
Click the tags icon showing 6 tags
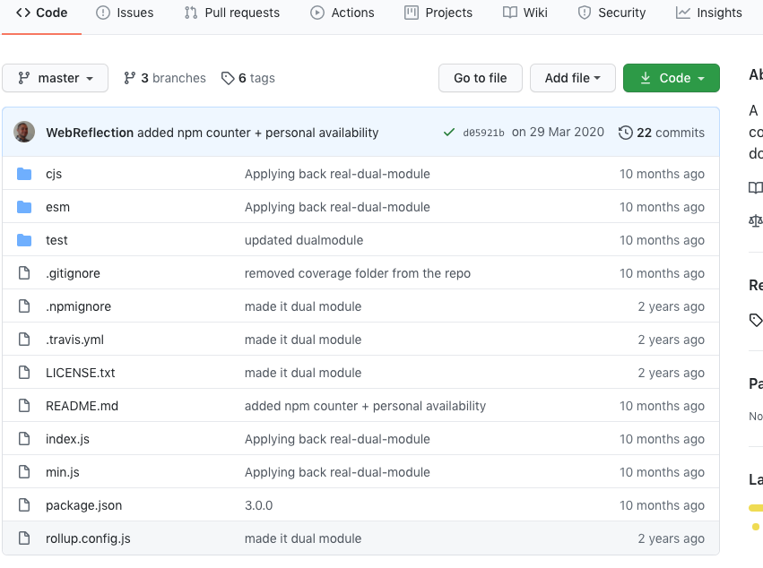tap(226, 78)
